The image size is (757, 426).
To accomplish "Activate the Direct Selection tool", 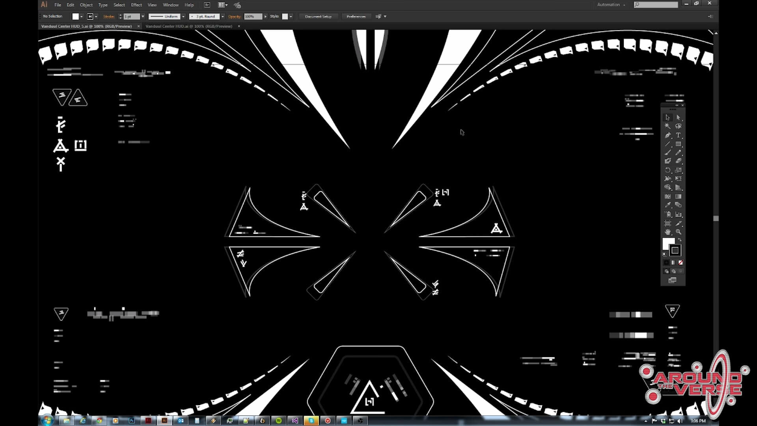I will [678, 118].
